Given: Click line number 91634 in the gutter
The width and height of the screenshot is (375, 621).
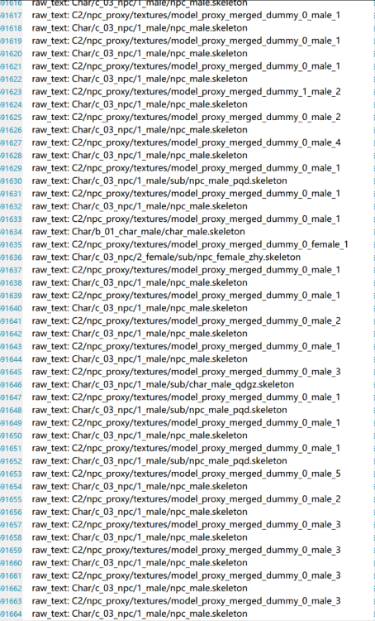Looking at the screenshot, I should [11, 232].
